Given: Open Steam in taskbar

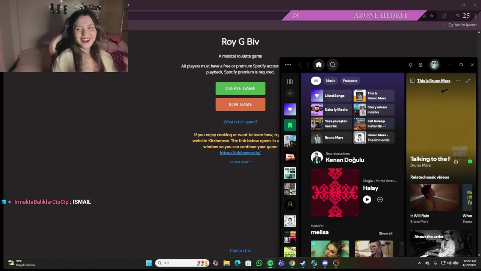Looking at the screenshot, I should [303, 263].
